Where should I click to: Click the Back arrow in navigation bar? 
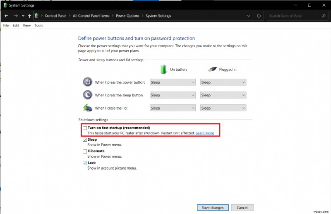pos(6,16)
